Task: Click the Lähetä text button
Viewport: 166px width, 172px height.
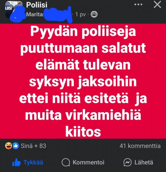Action: 144,162
